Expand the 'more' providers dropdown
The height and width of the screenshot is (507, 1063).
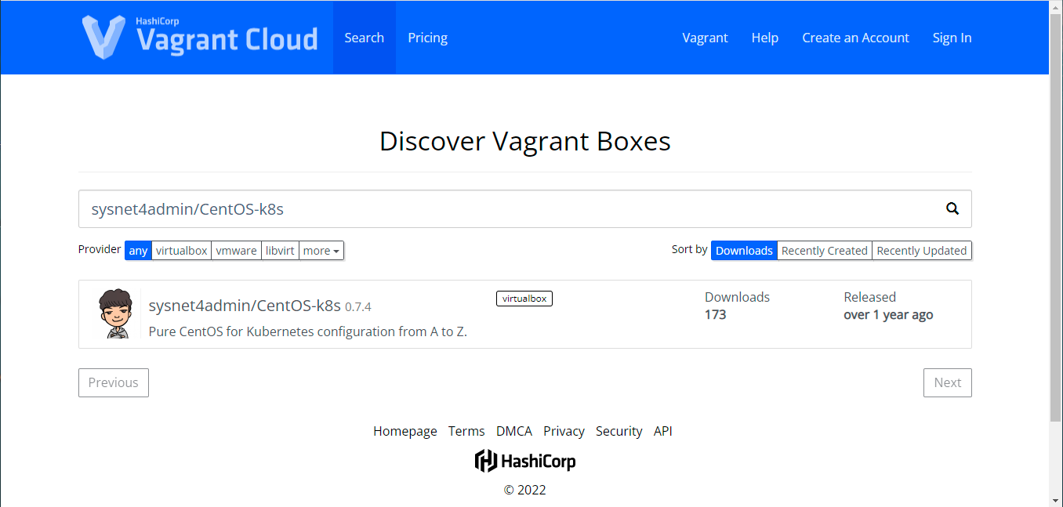[x=321, y=251]
